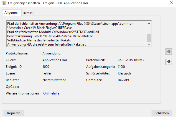The width and height of the screenshot is (176, 117).
Task: Click the window title text
Action: point(48,3)
